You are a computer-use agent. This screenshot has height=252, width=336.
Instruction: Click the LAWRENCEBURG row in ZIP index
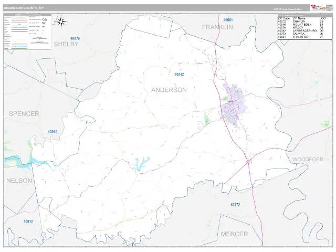(x=301, y=30)
